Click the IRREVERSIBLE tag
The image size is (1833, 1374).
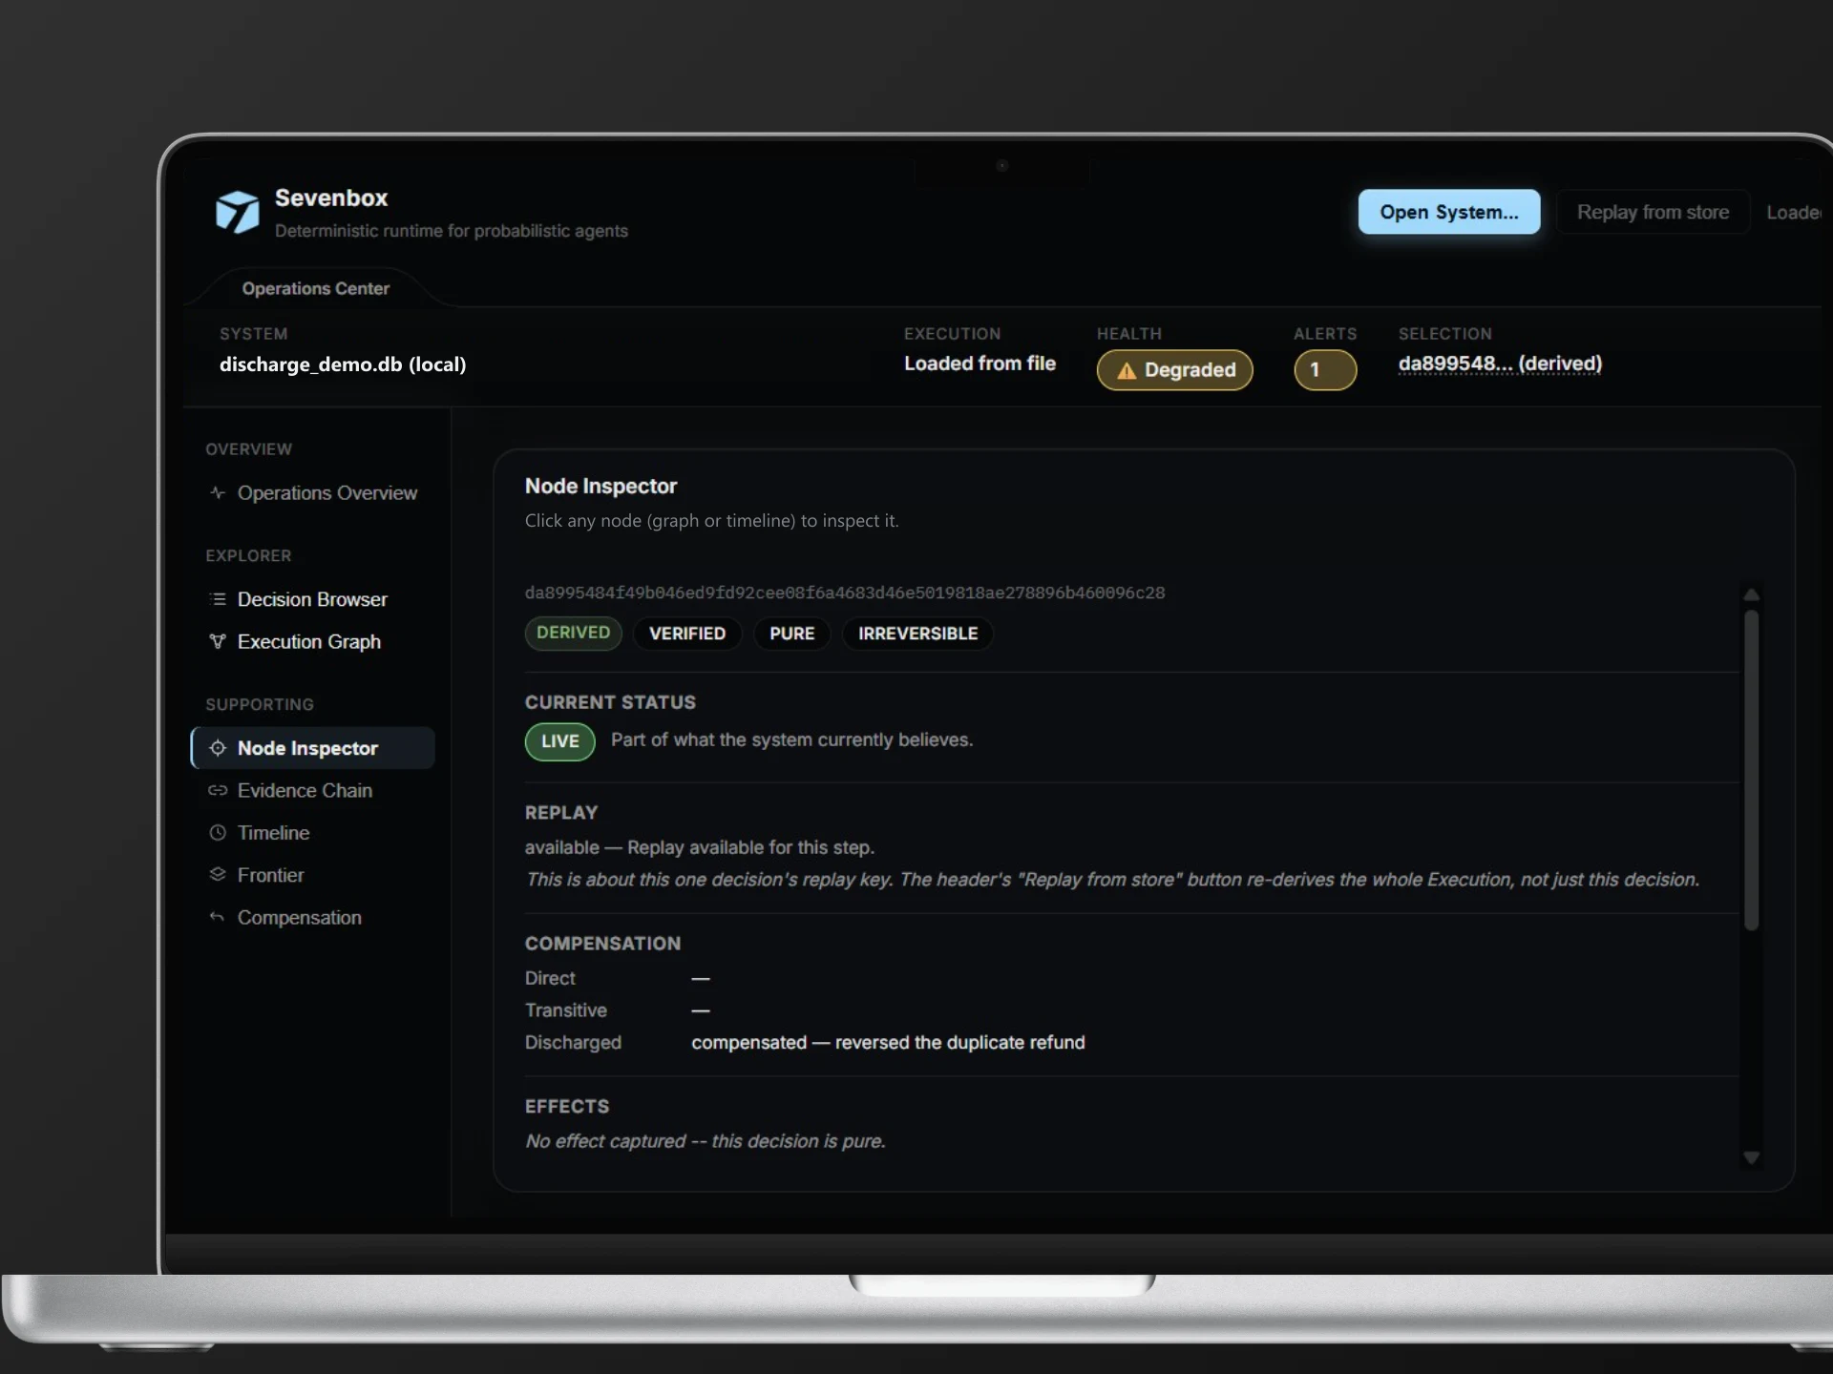917,634
